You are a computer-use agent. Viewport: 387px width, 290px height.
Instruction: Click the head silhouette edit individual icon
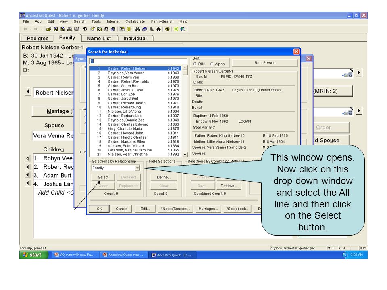coord(85,29)
